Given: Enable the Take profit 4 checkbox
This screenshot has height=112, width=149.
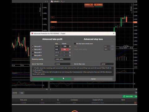Looking at the screenshot, I should tap(33, 55).
